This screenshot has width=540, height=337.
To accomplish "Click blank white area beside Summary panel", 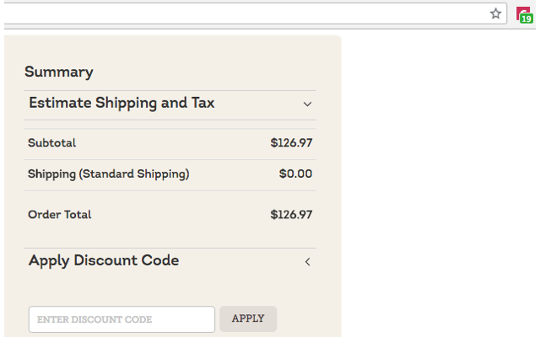I will point(439,185).
